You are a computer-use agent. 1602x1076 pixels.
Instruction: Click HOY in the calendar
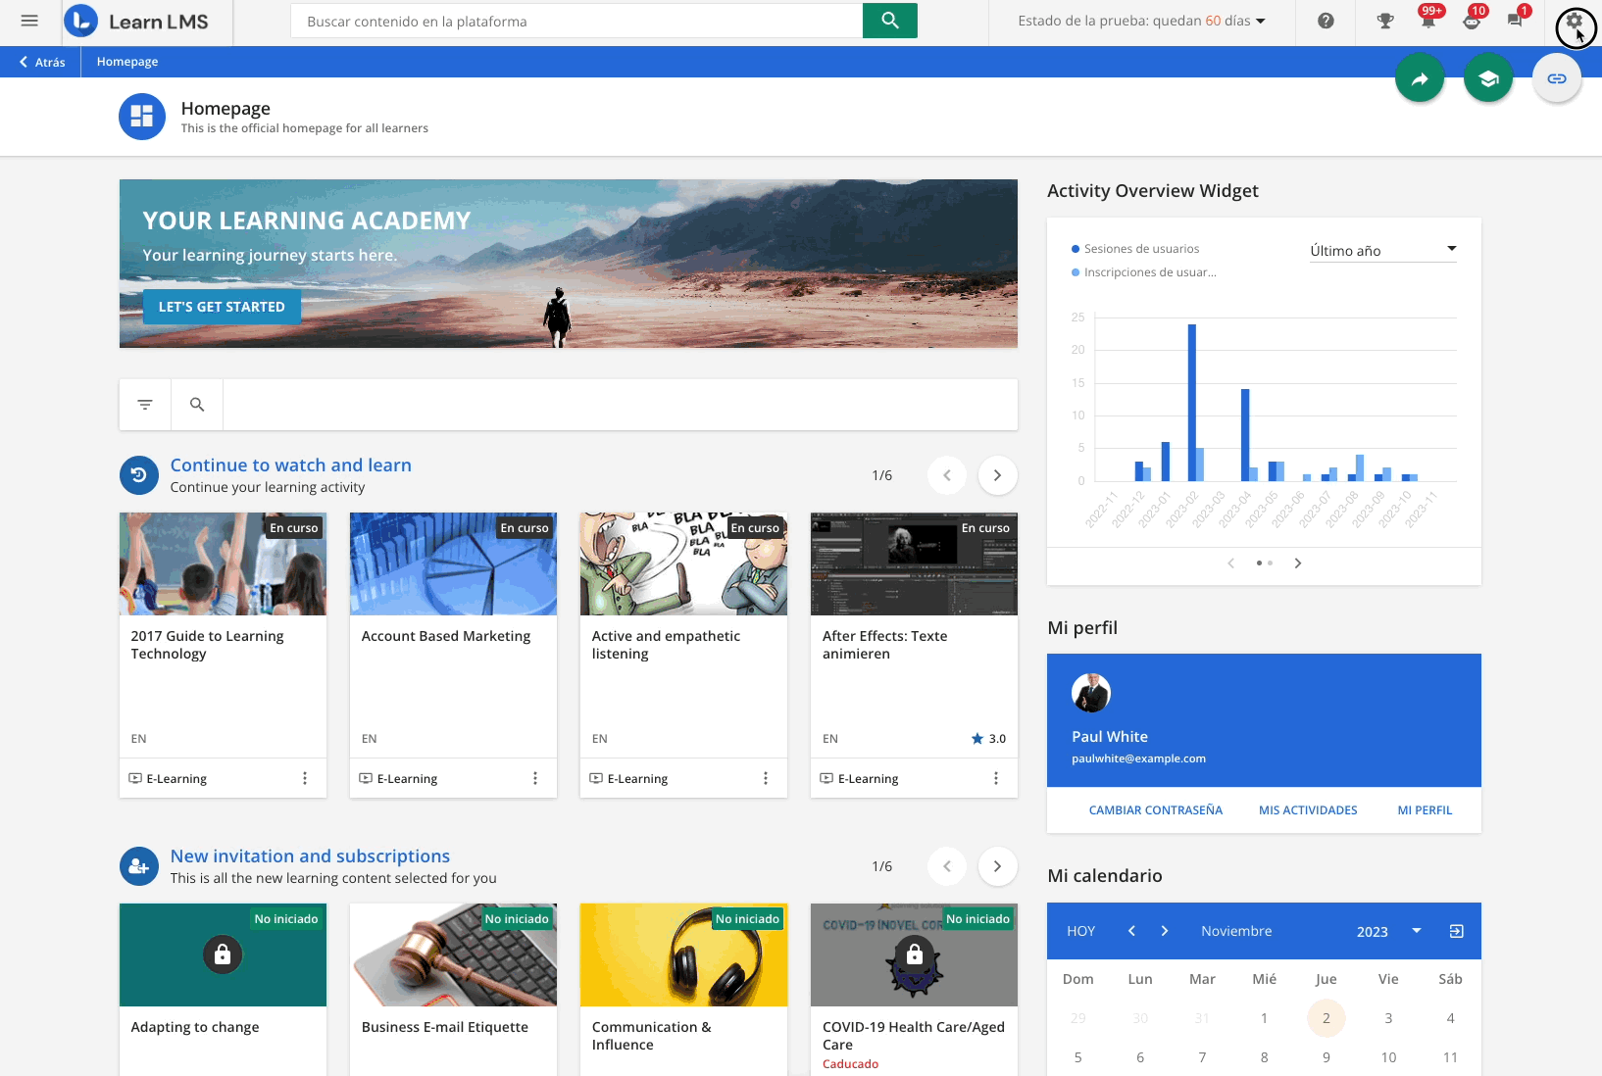coord(1081,931)
